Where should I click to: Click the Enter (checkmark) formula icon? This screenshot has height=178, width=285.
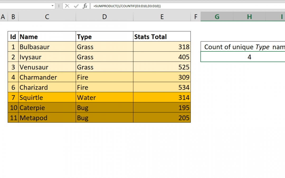pyautogui.click(x=76, y=6)
